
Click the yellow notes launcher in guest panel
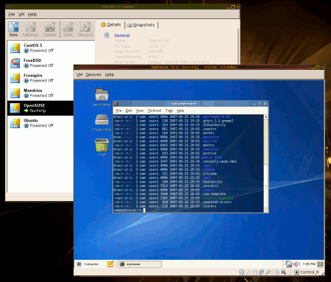coord(110,264)
